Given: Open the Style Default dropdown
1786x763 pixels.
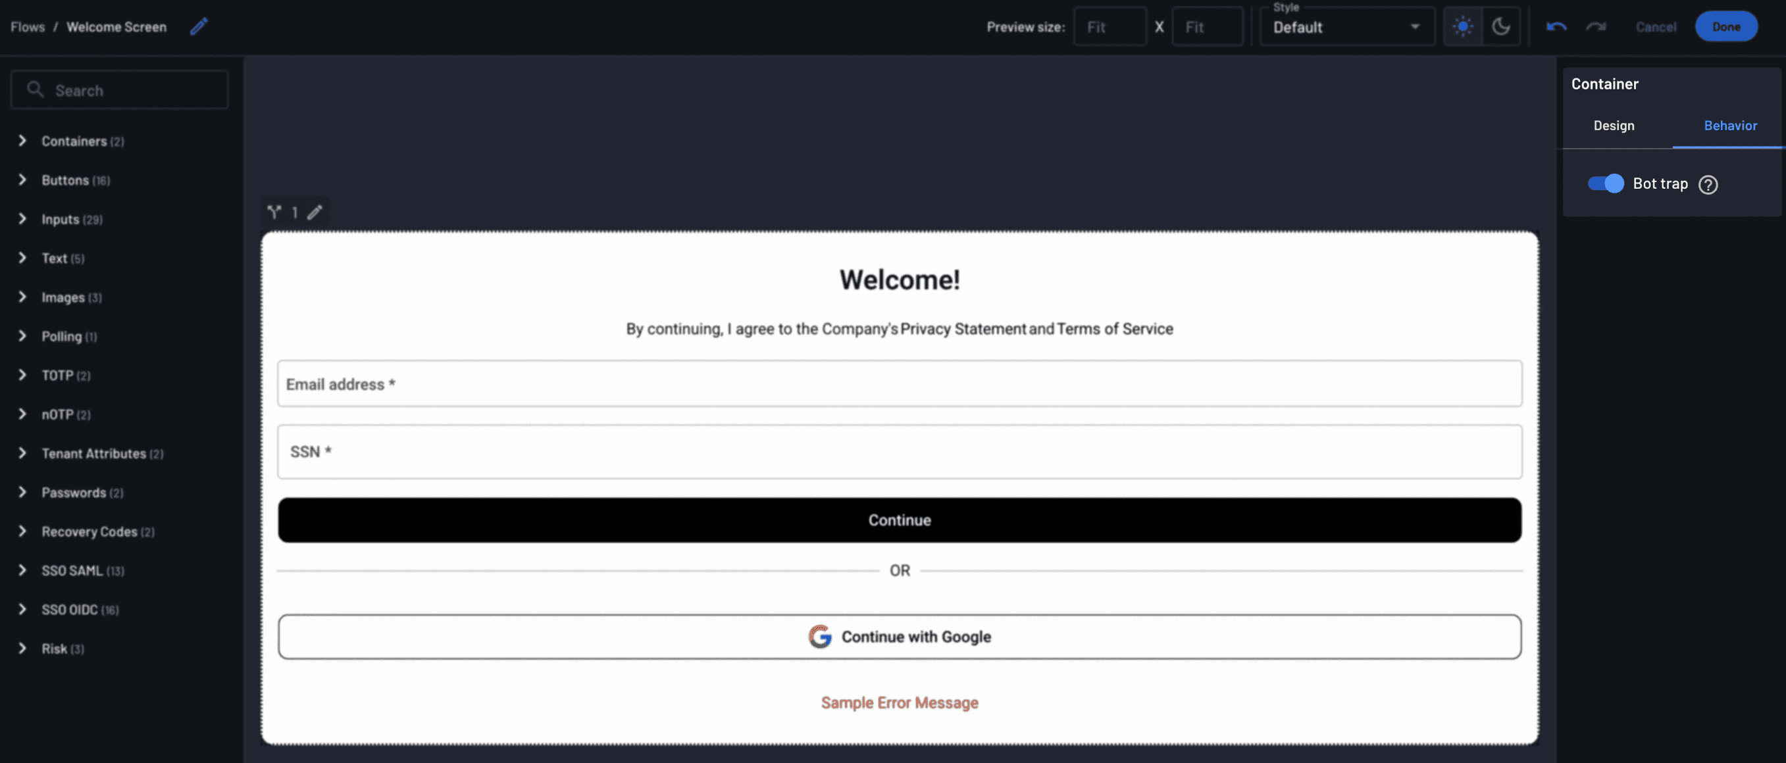Looking at the screenshot, I should pos(1346,27).
